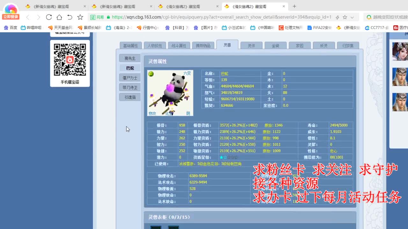Screen dimensions: 408x229
Task: Click the middle character avatar on the right
Action: [400, 77]
